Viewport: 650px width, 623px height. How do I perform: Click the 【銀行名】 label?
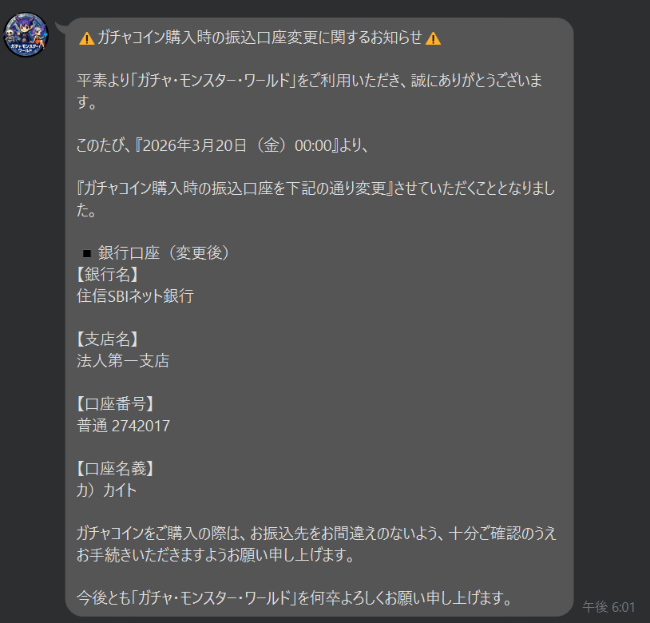107,275
